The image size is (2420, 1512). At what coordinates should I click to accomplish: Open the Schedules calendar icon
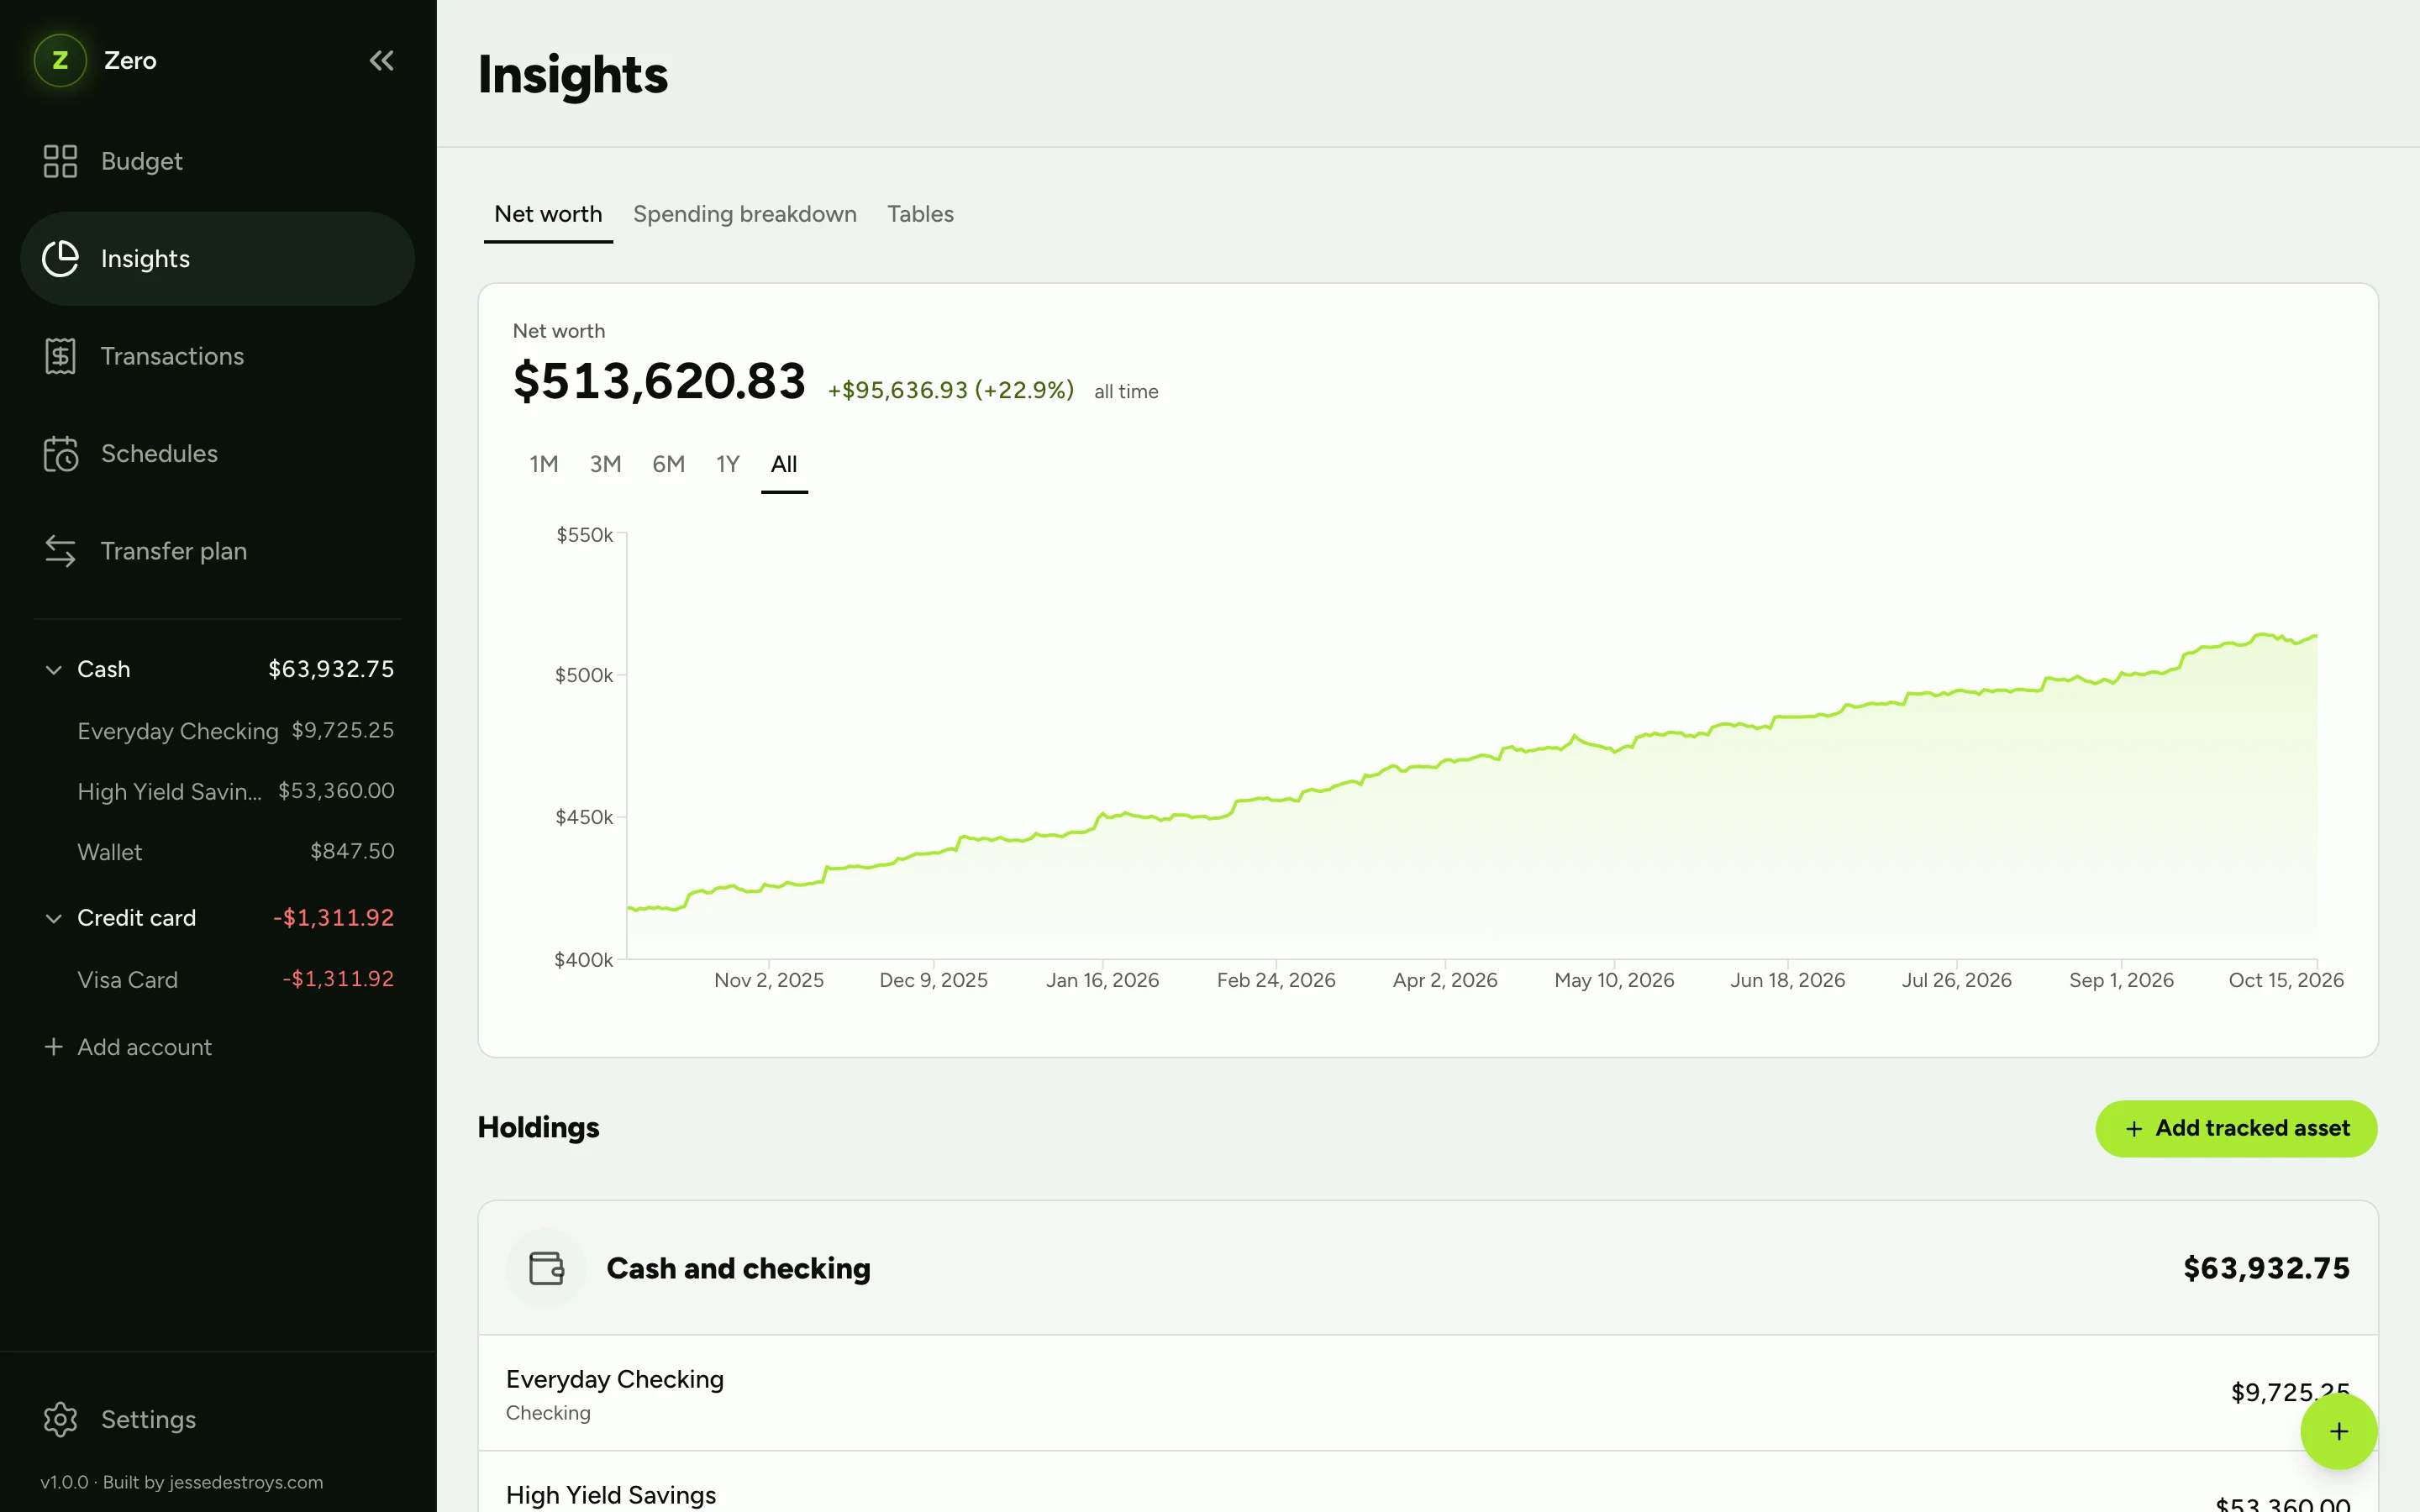pos(60,454)
